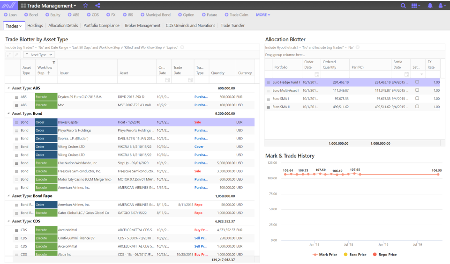450x264 pixels.
Task: Toggle Mark Price legend color marker
Action: (x=315, y=255)
